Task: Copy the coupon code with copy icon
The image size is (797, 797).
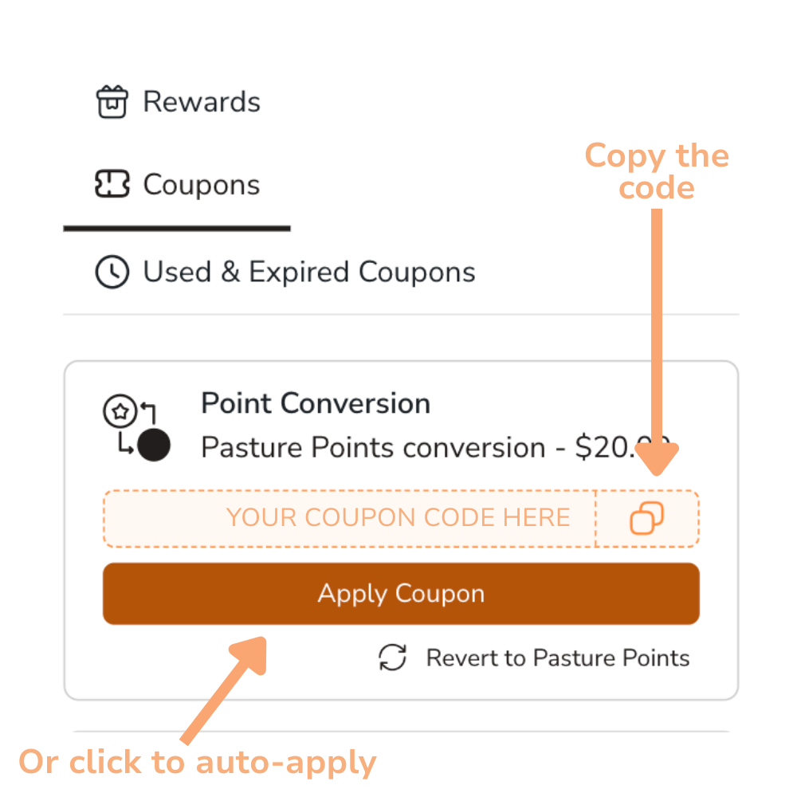Action: click(x=647, y=518)
